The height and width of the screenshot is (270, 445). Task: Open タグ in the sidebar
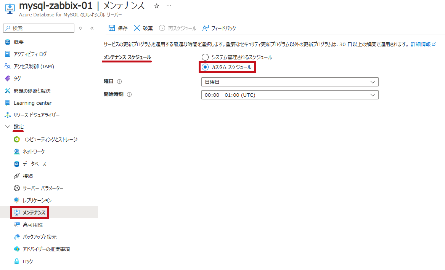pyautogui.click(x=17, y=78)
